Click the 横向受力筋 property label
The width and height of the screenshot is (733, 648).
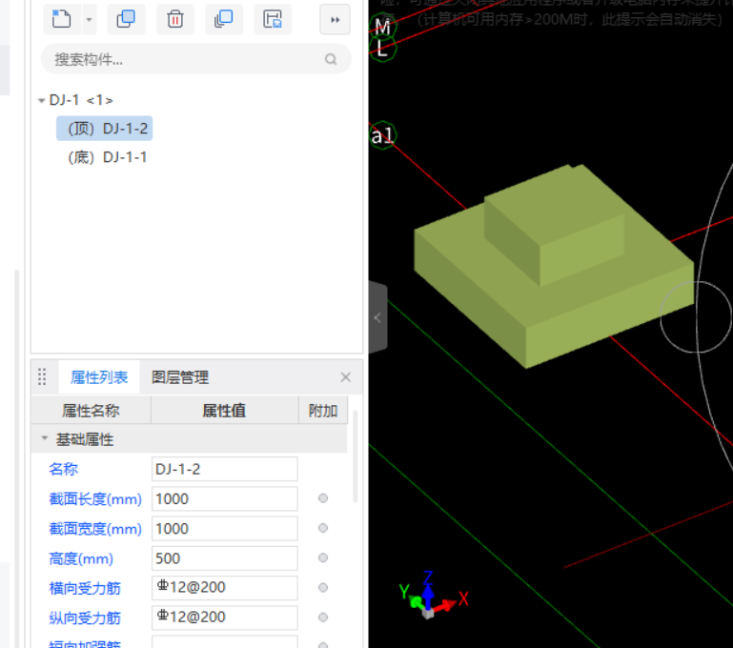(x=85, y=588)
